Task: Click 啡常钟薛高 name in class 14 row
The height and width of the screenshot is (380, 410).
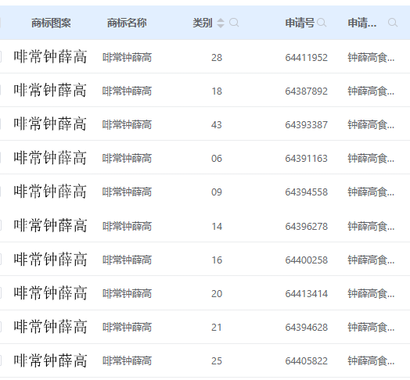Action: tap(127, 226)
